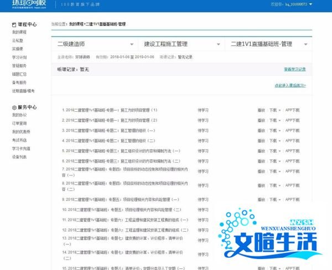Open 错题汇总 in the sidebar
The image size is (332, 270).
pyautogui.click(x=19, y=74)
